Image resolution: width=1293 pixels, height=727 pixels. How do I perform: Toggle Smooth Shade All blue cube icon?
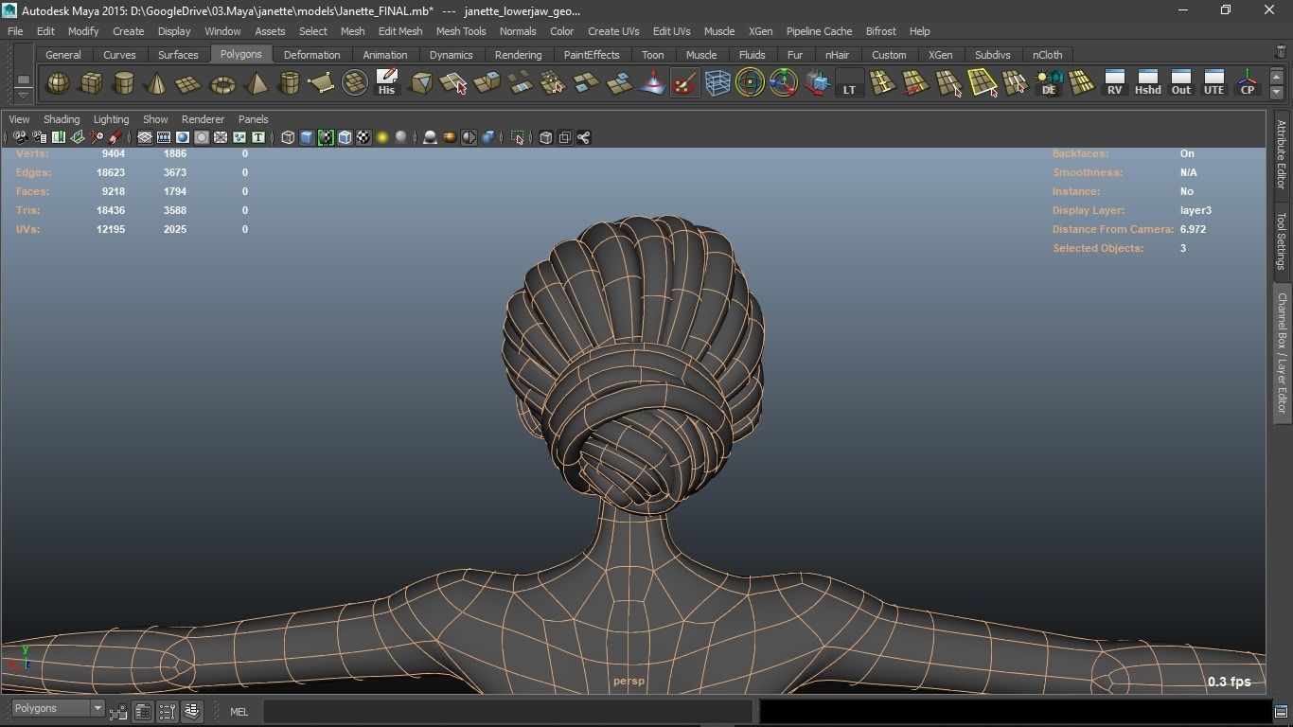point(307,137)
